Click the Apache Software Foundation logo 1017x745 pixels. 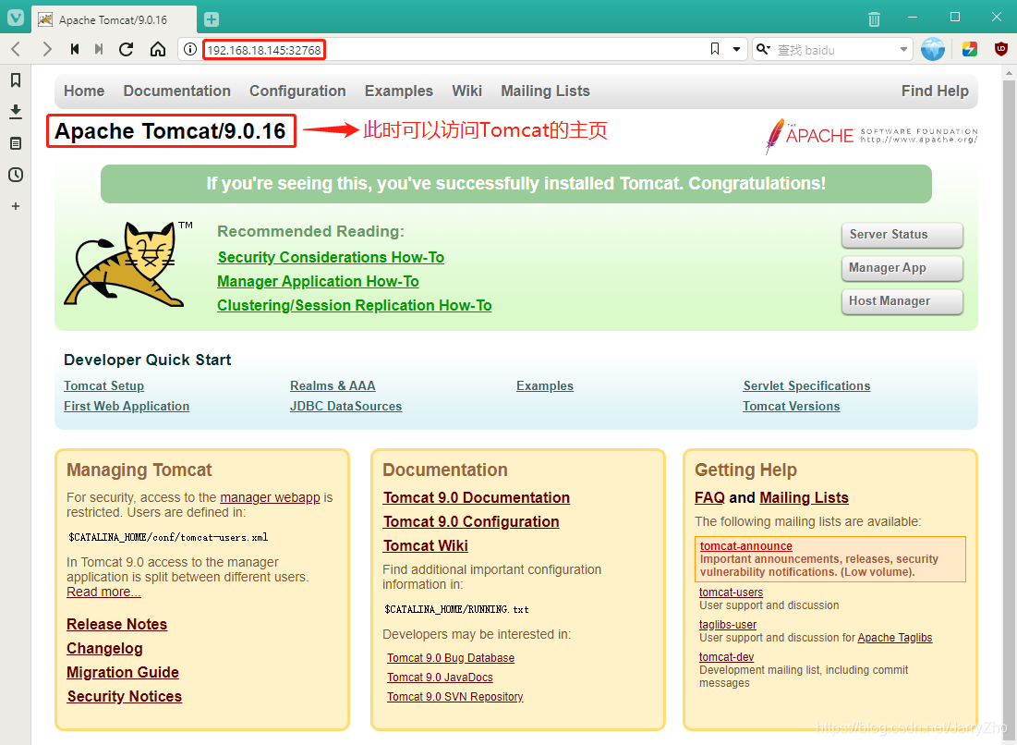[x=870, y=136]
